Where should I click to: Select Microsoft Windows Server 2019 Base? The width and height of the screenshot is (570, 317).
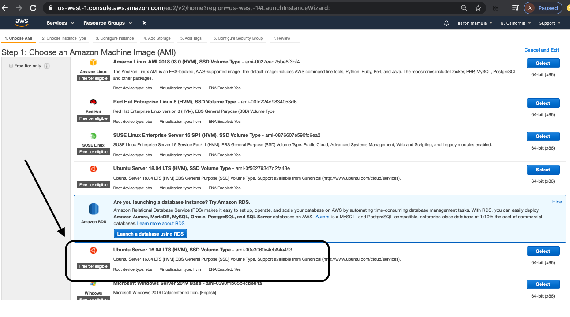543,284
